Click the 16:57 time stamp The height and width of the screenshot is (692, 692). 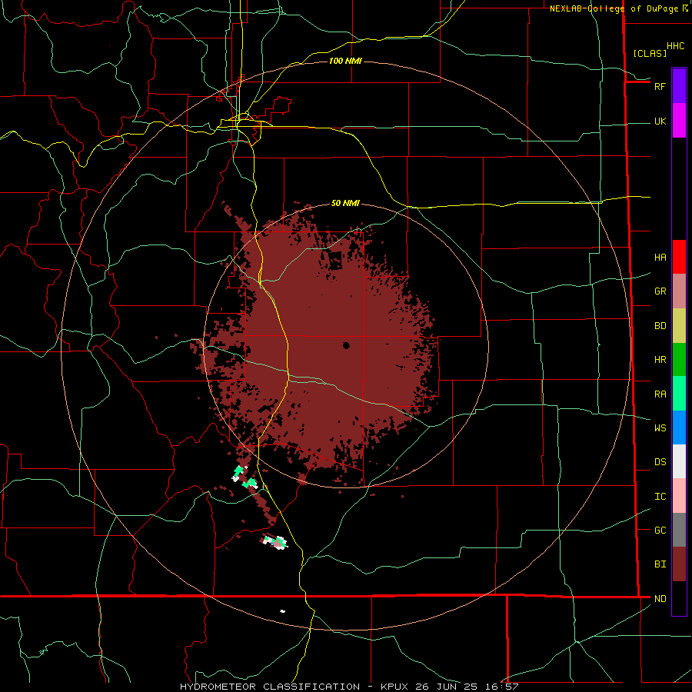(503, 687)
